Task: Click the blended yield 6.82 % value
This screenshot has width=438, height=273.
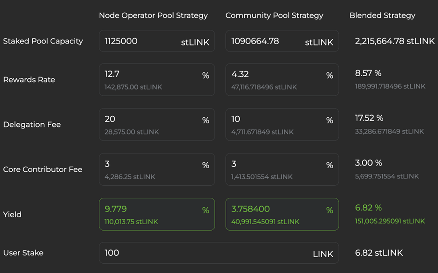Action: pos(368,208)
